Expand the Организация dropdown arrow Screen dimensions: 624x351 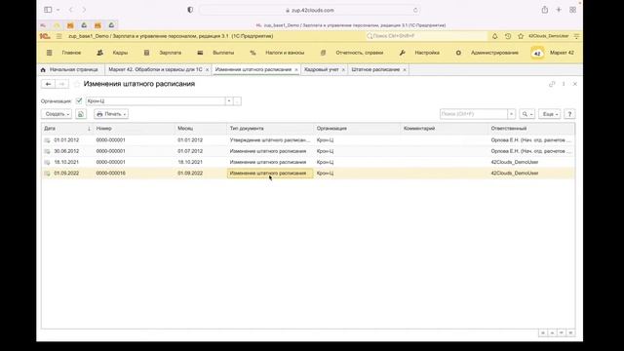click(229, 101)
